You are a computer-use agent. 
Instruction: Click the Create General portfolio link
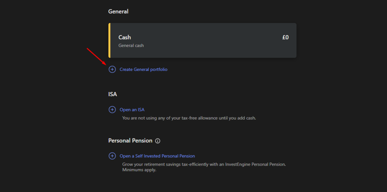143,69
